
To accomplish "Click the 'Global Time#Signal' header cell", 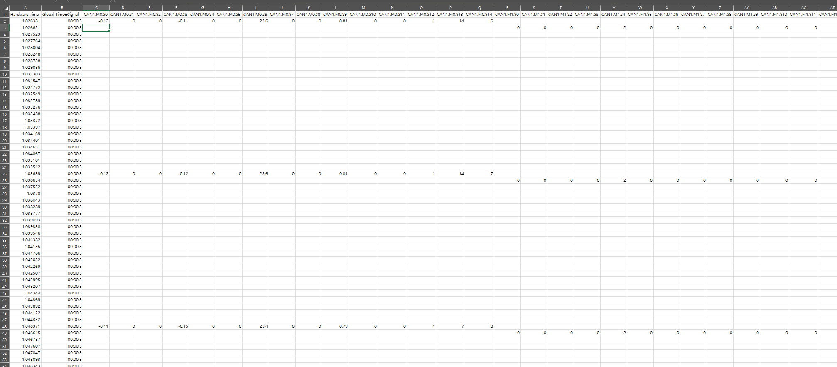I will (62, 15).
